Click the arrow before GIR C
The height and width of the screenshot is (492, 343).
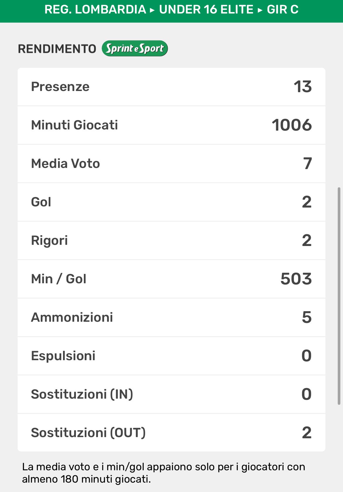[x=260, y=10]
